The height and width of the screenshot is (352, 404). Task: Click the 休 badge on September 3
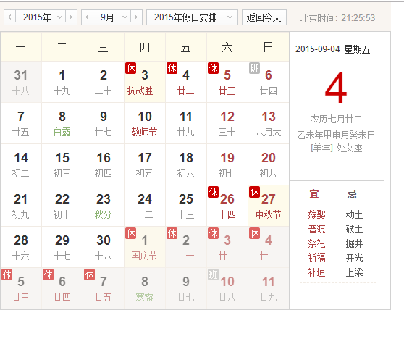pos(130,68)
